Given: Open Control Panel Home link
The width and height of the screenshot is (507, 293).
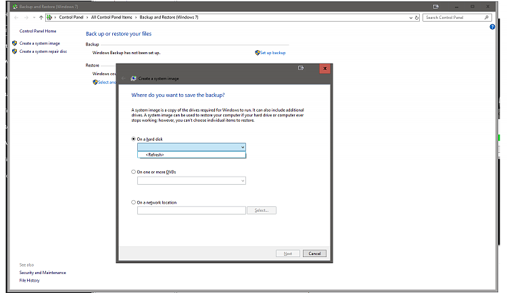Looking at the screenshot, I should coord(38,31).
